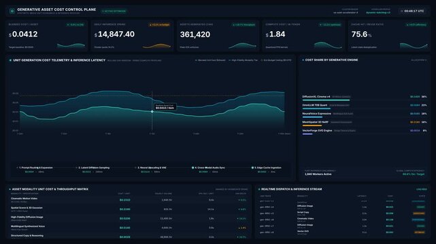This screenshot has height=244, width=436.
Task: Click the 361,420 assets generated value
Action: pos(195,35)
